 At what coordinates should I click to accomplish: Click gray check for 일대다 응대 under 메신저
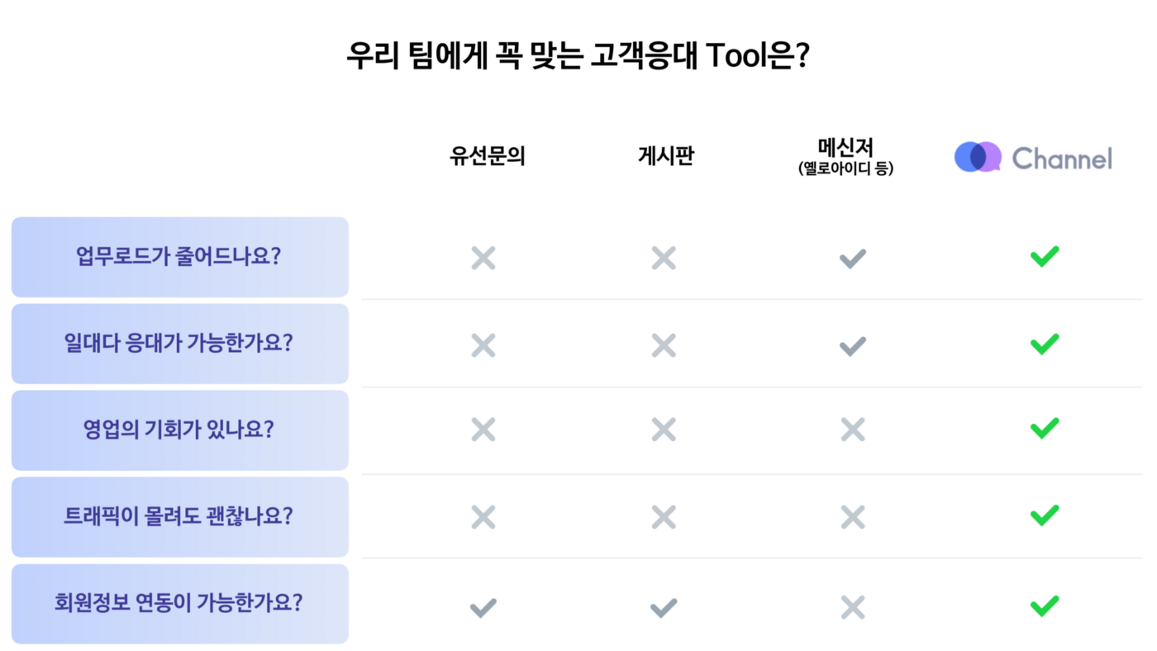(852, 345)
